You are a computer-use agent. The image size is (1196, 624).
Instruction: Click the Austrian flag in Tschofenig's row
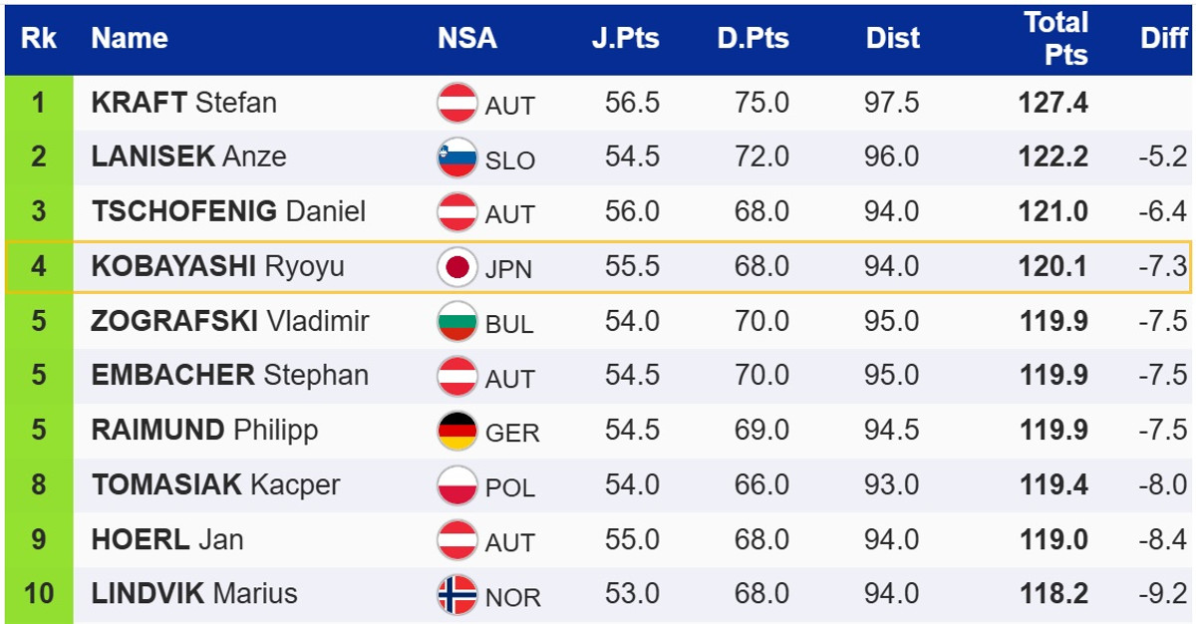click(457, 212)
